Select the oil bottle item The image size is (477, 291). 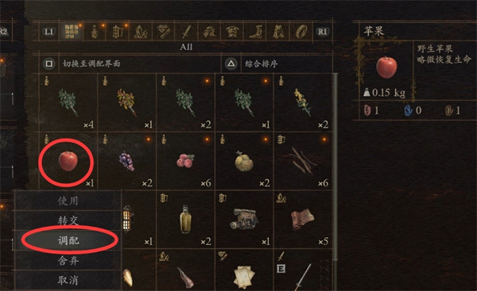[185, 219]
